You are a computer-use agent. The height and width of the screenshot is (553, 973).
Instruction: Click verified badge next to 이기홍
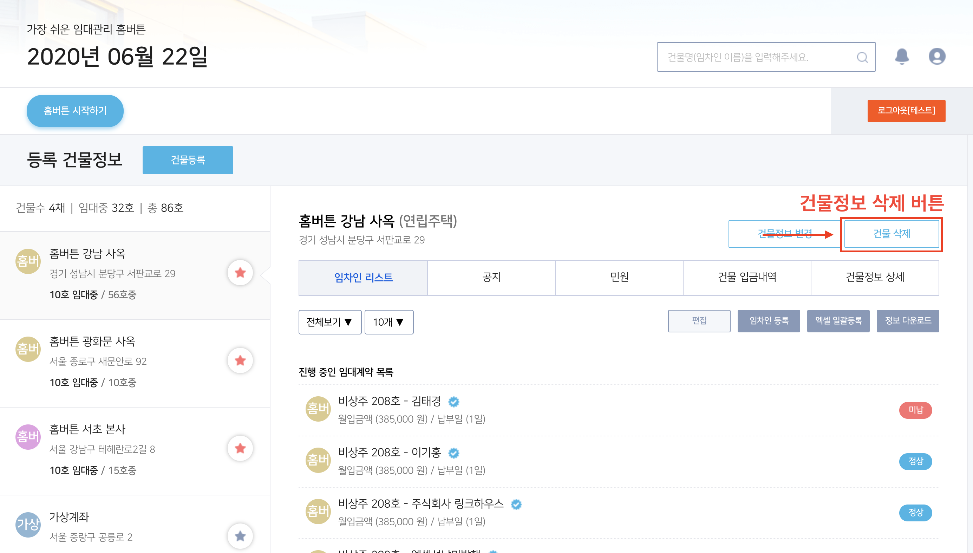454,453
